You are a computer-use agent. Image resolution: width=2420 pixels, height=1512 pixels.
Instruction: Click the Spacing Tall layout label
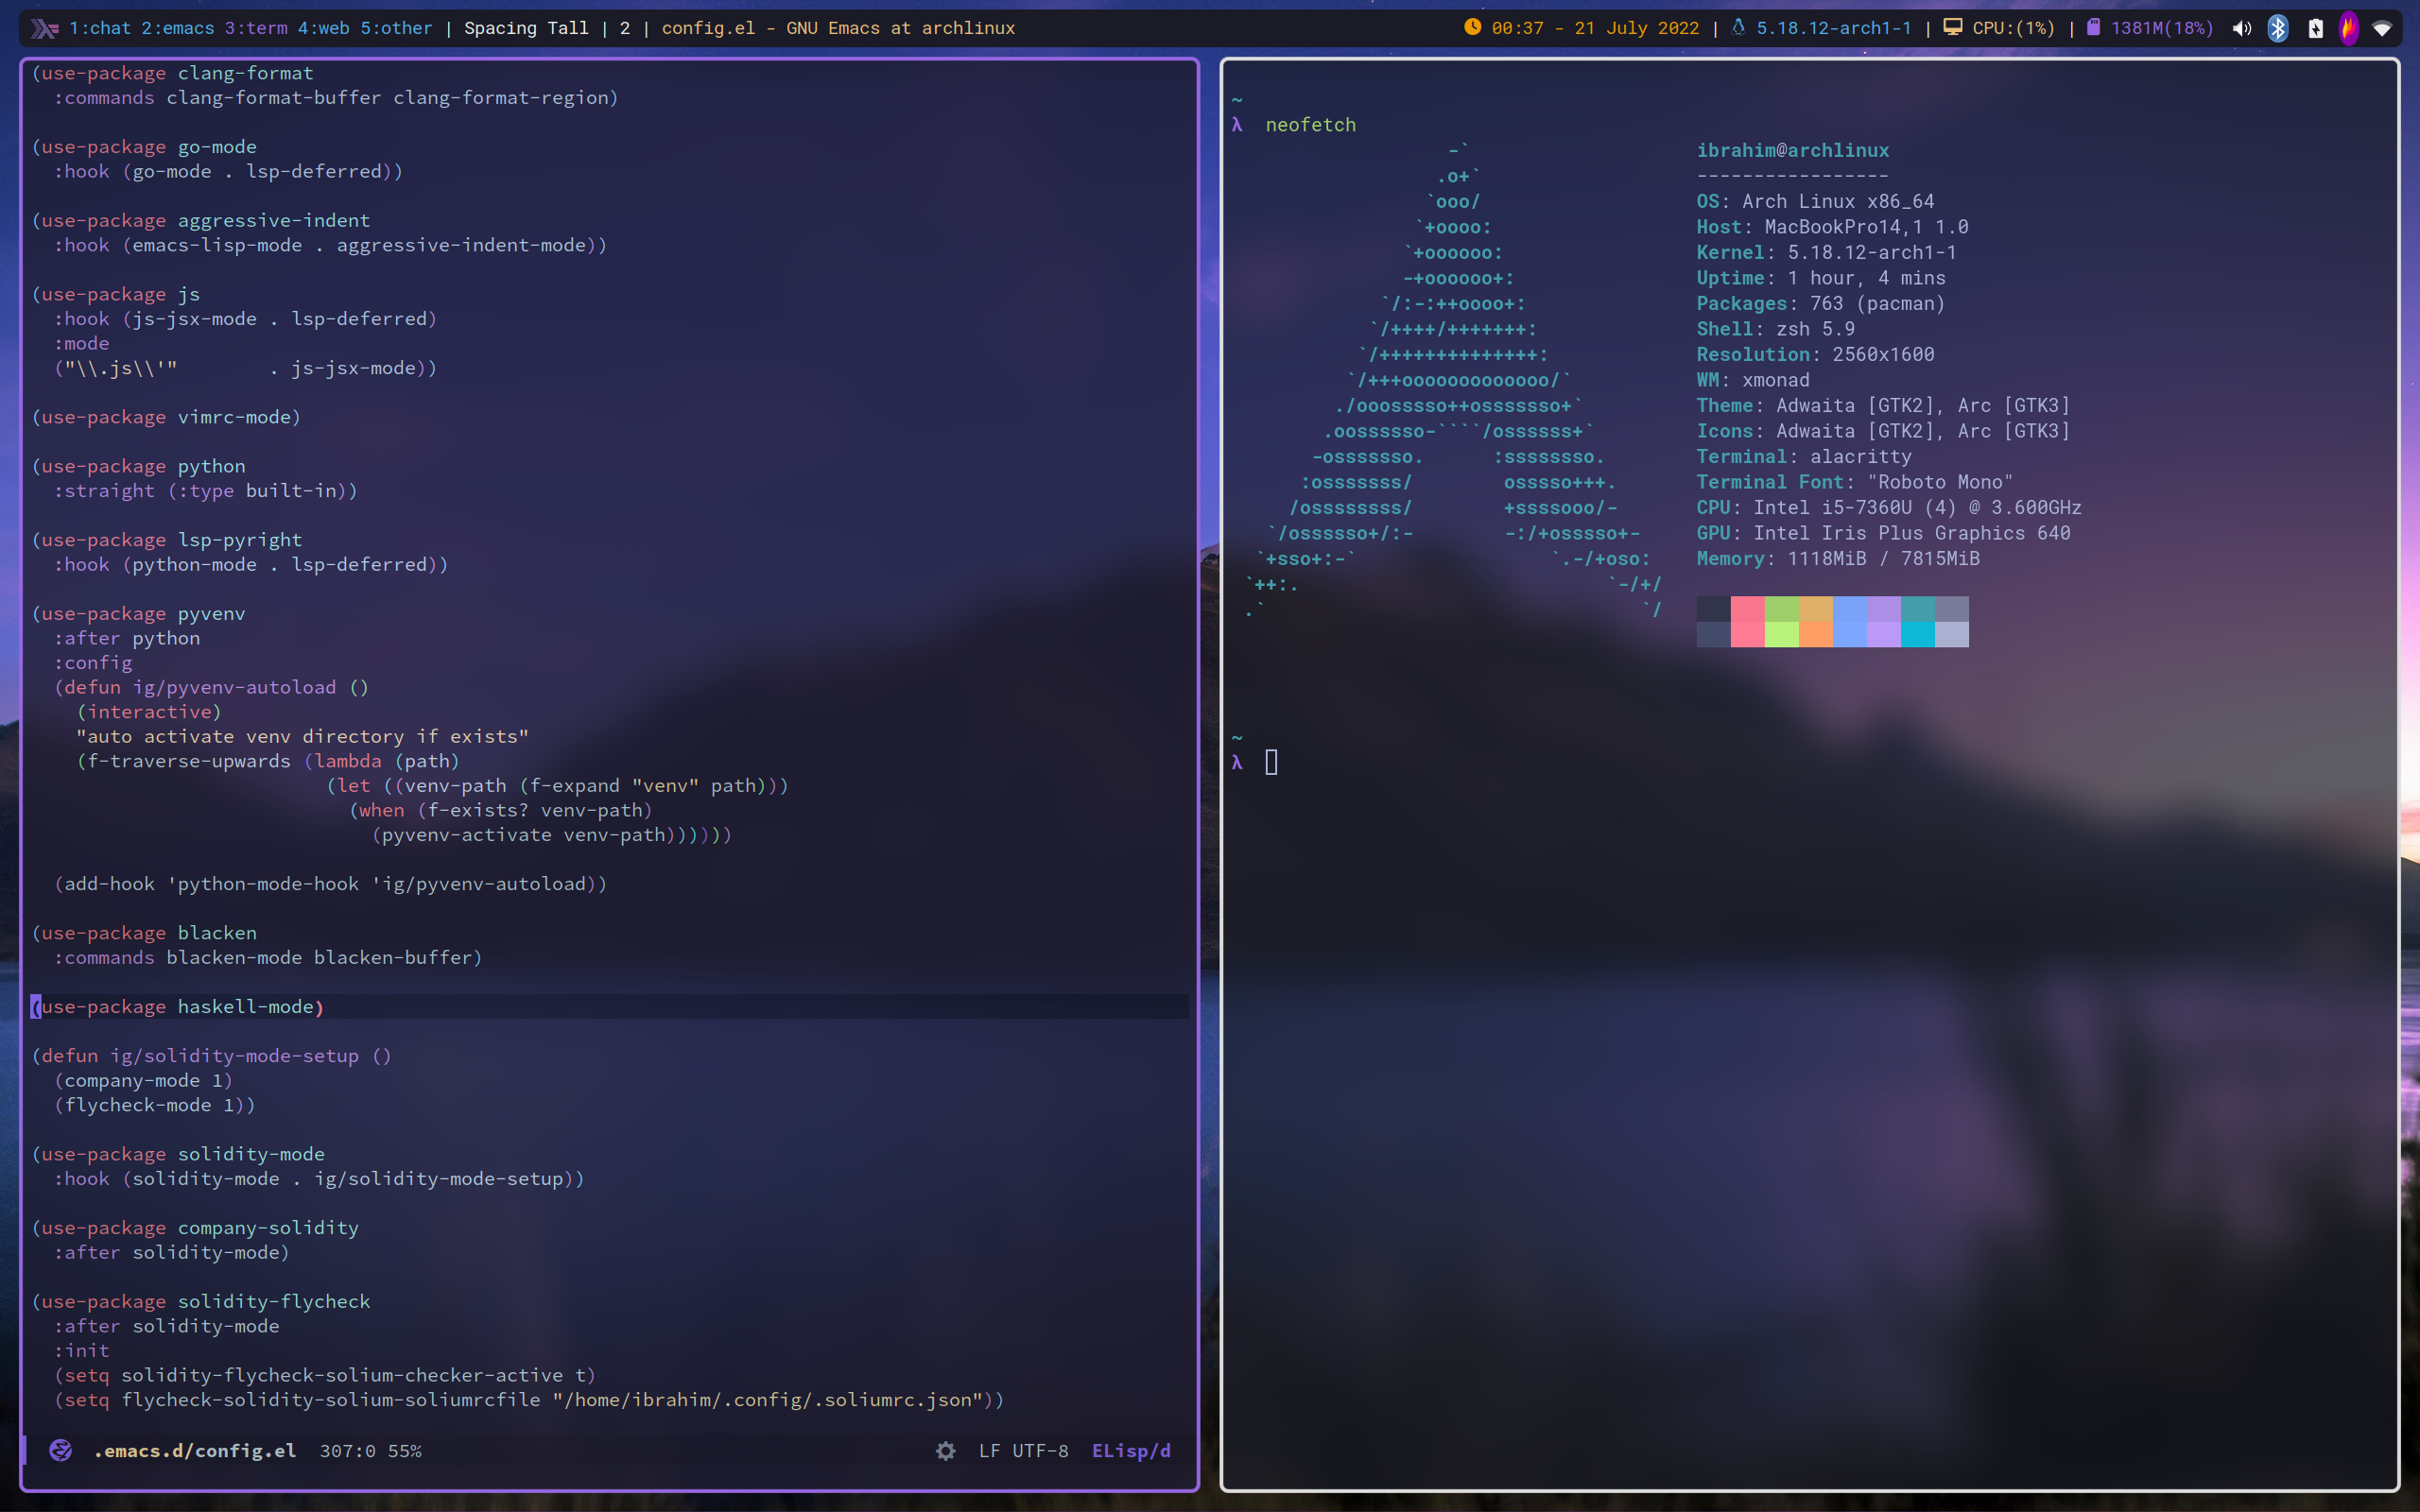coord(526,28)
